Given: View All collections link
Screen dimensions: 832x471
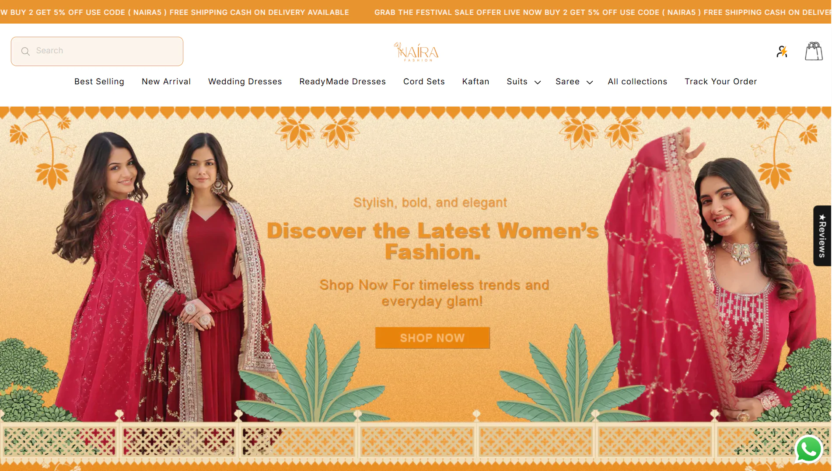Looking at the screenshot, I should pyautogui.click(x=637, y=82).
